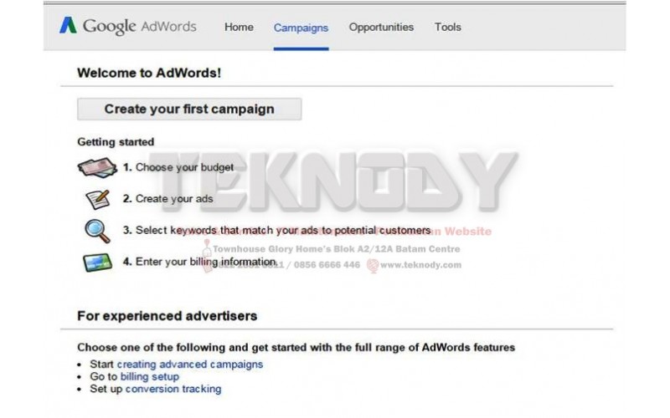Click the Enter your billing information step
Screen dimensions: 670x418
click(199, 262)
